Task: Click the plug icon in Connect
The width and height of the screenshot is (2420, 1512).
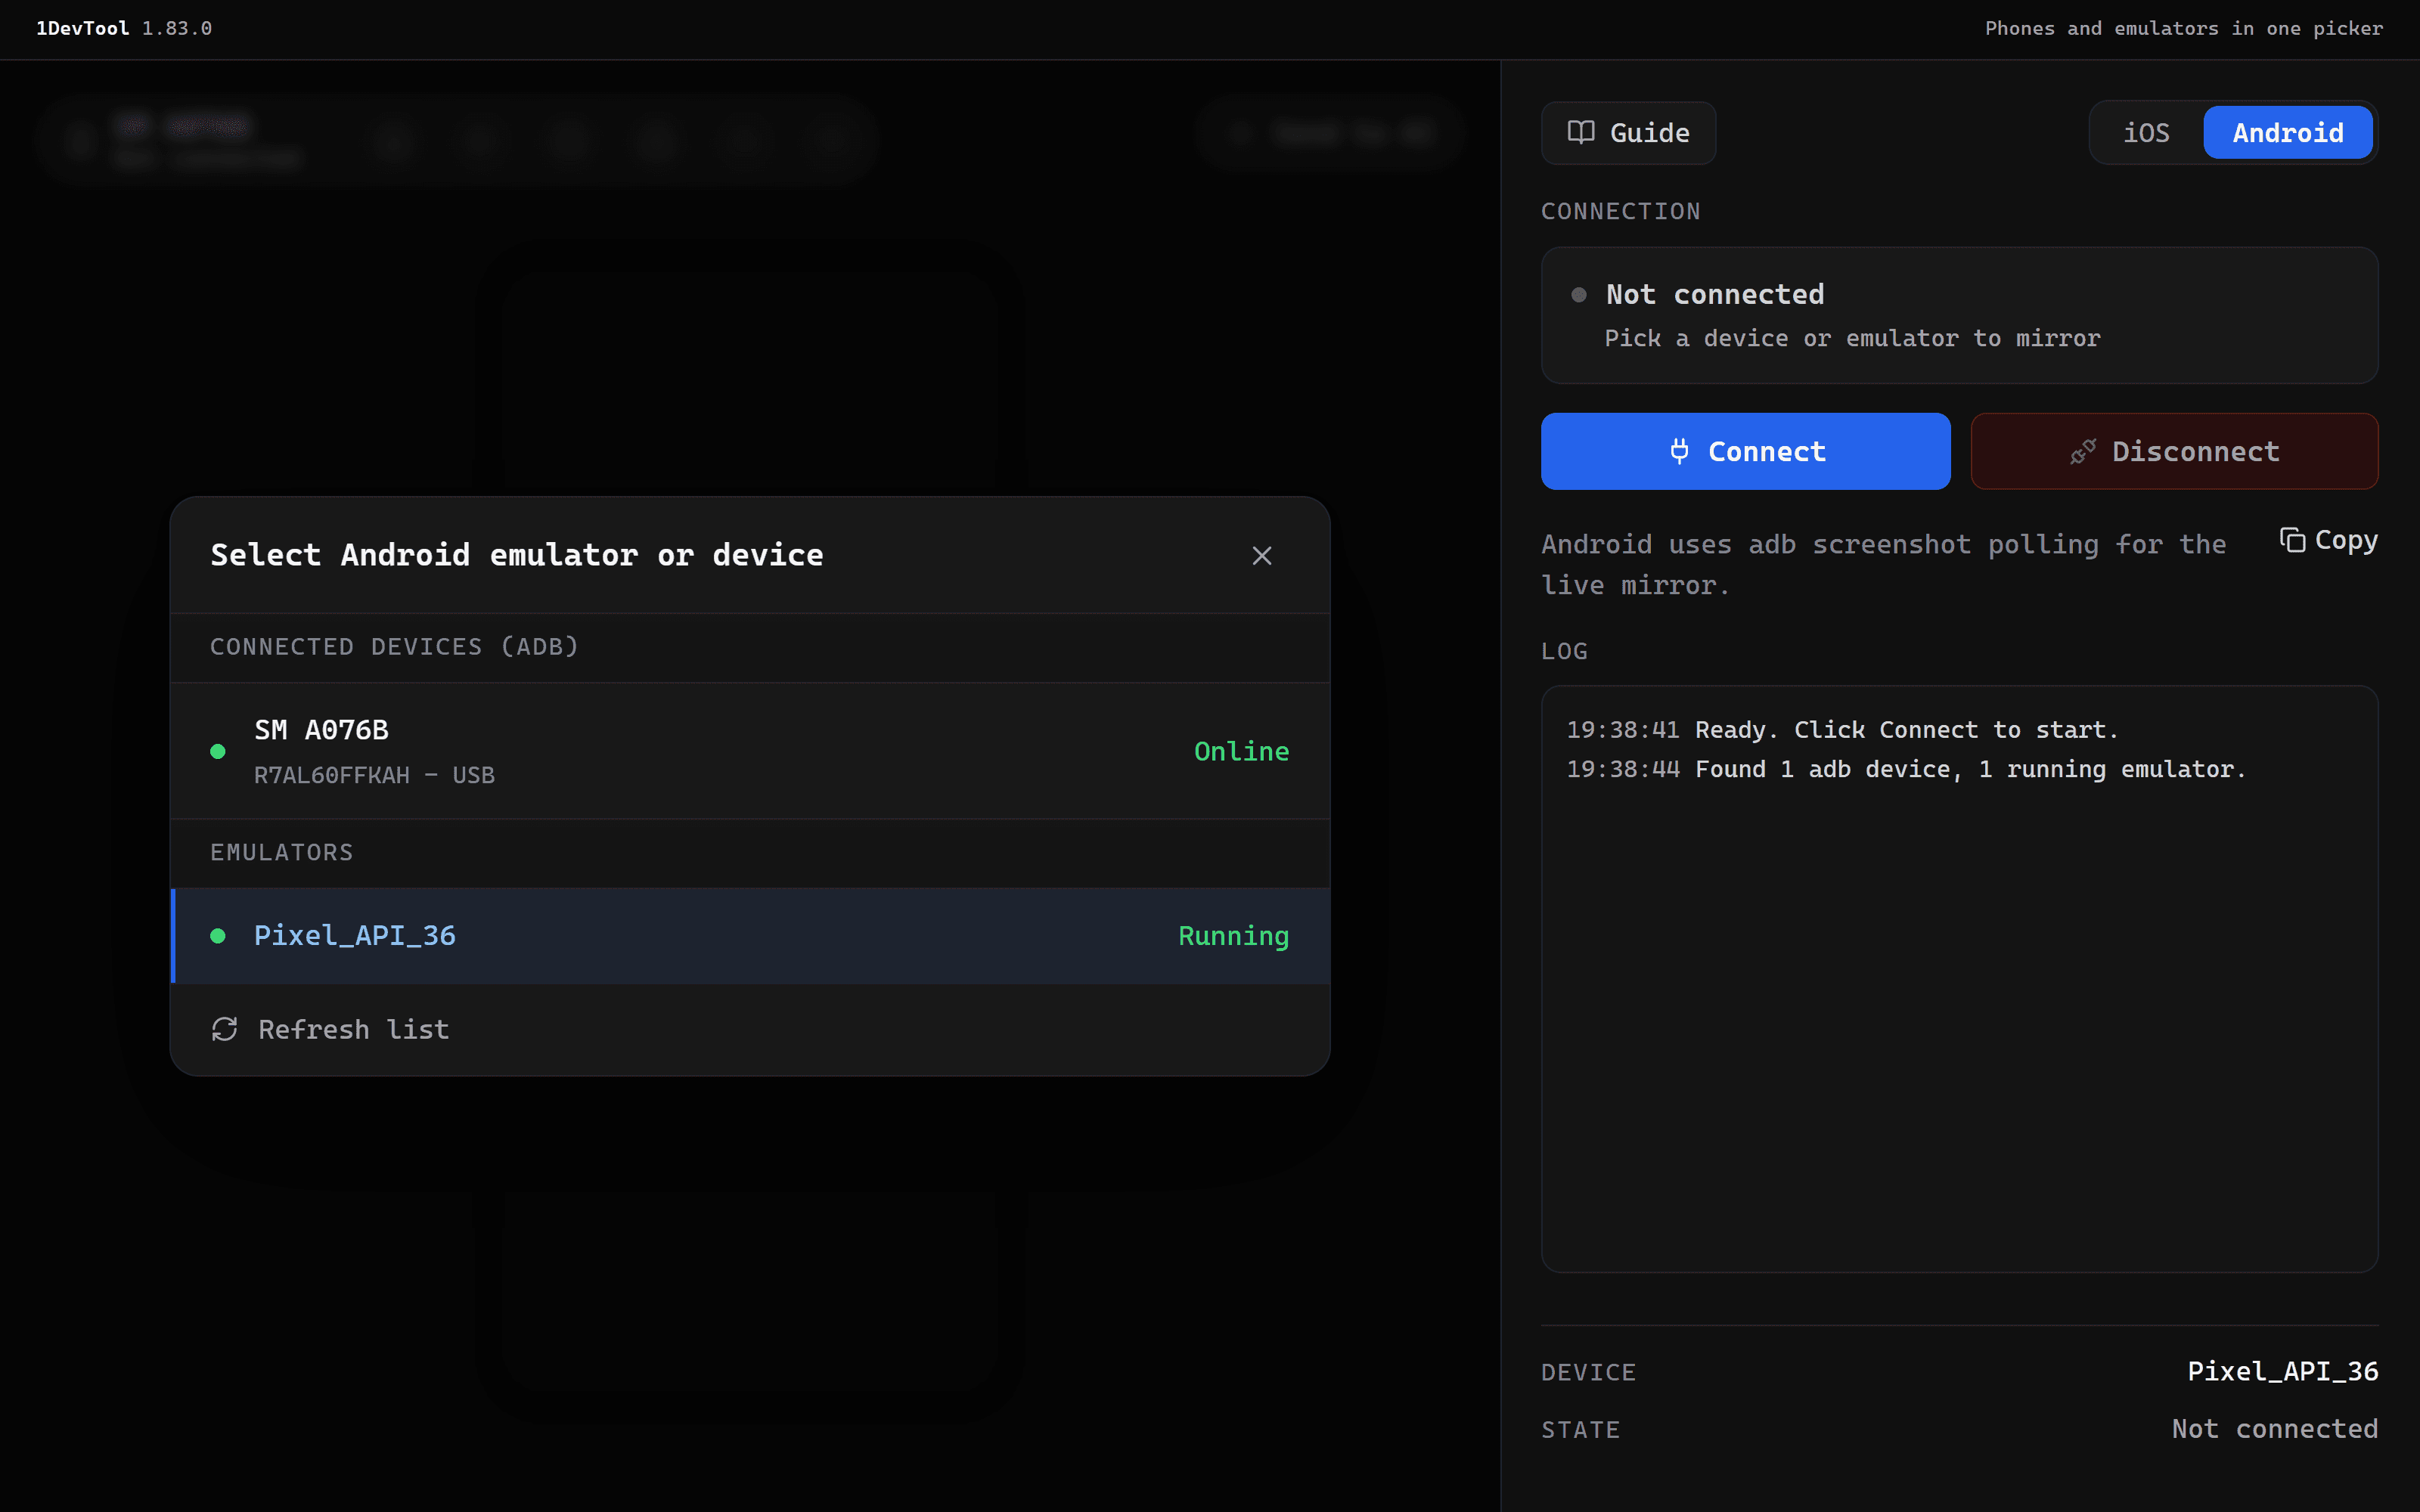Action: coord(1680,451)
